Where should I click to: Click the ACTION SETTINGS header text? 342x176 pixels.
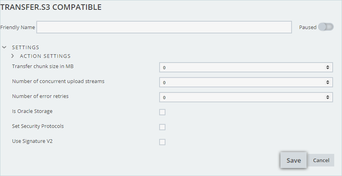(45, 56)
